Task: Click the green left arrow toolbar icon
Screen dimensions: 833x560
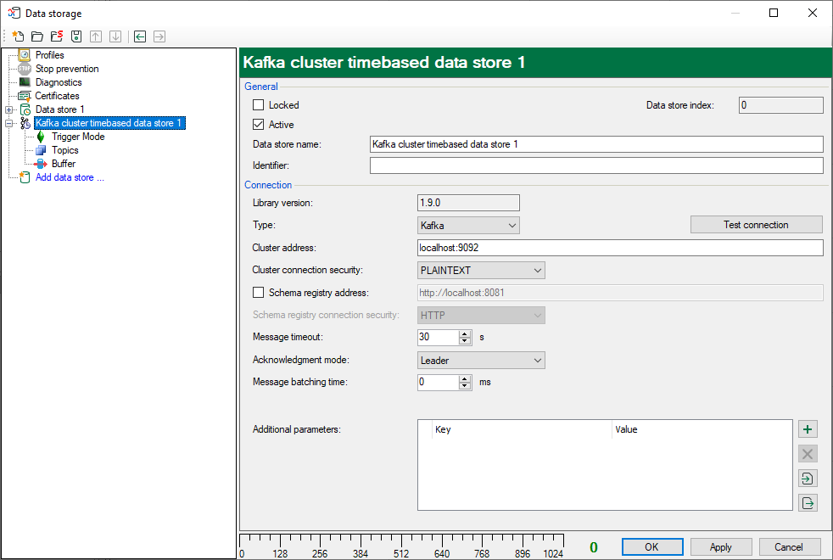Action: [x=139, y=36]
